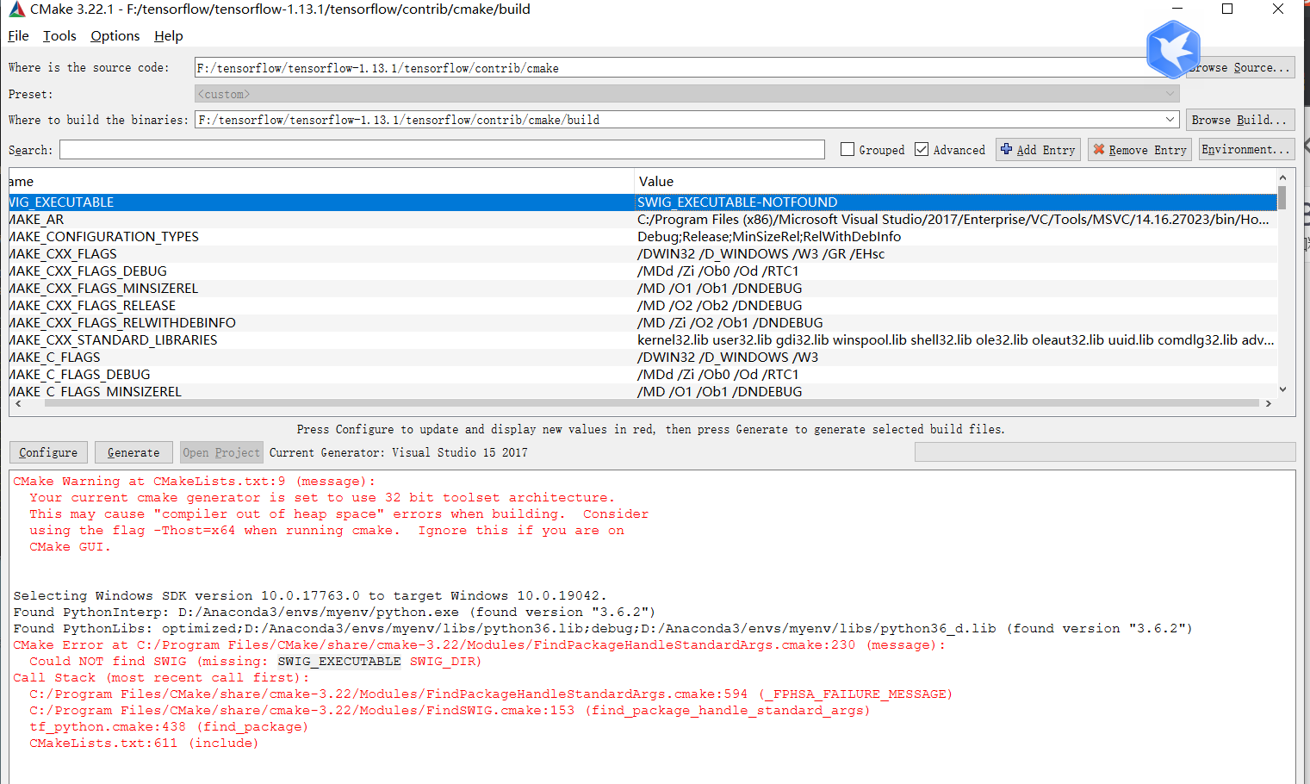
Task: Click the floating blue bird icon
Action: click(1173, 49)
